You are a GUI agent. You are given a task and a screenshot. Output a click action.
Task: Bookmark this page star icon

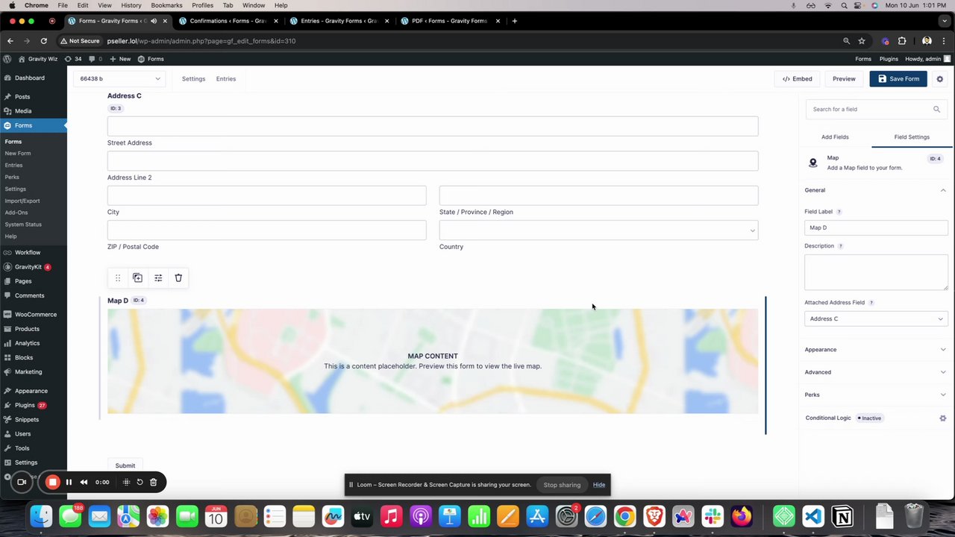point(862,41)
